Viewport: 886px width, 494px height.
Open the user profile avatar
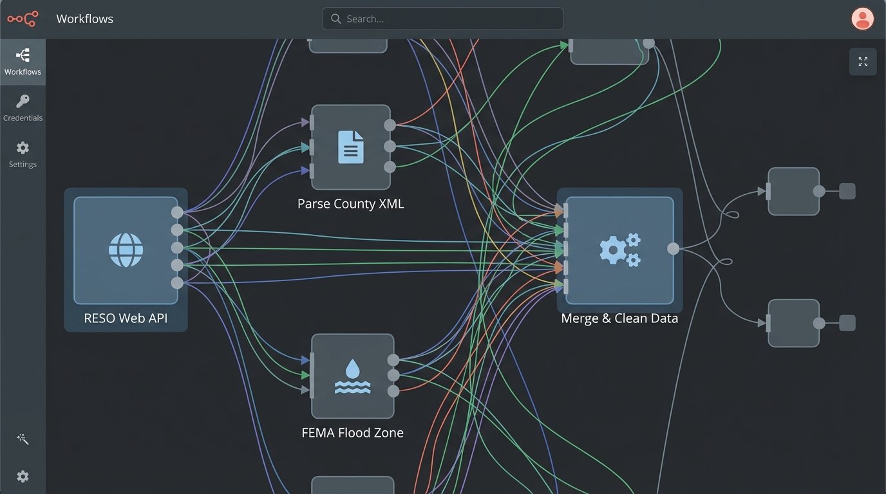[x=862, y=19]
